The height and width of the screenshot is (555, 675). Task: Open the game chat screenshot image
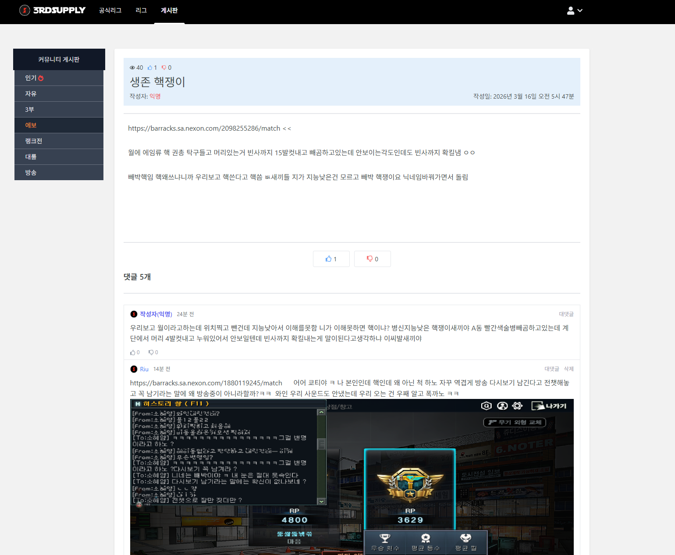coord(352,477)
